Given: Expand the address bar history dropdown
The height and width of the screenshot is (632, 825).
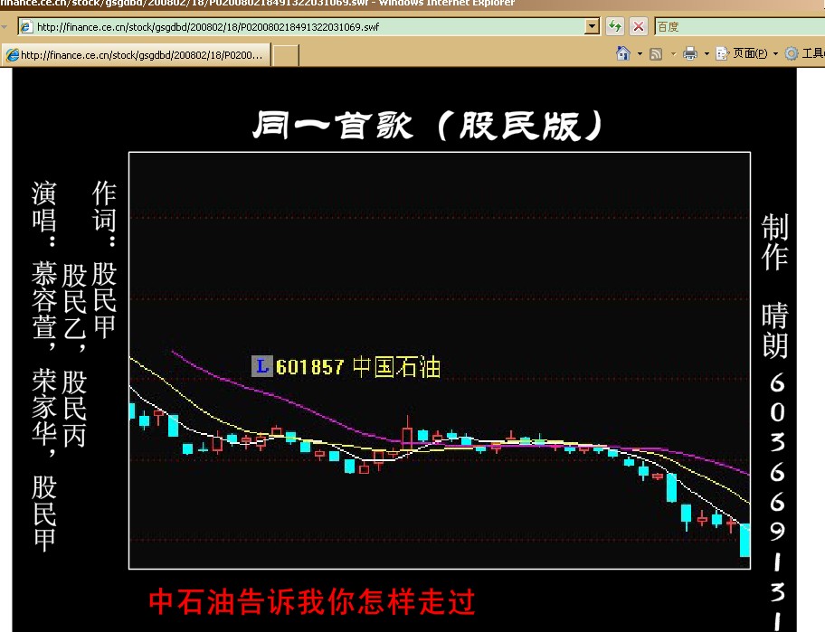Looking at the screenshot, I should coord(590,26).
